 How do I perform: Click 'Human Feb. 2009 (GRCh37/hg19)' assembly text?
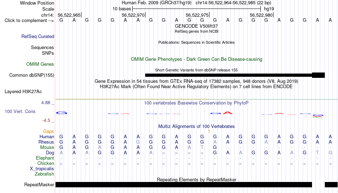tap(156, 3)
